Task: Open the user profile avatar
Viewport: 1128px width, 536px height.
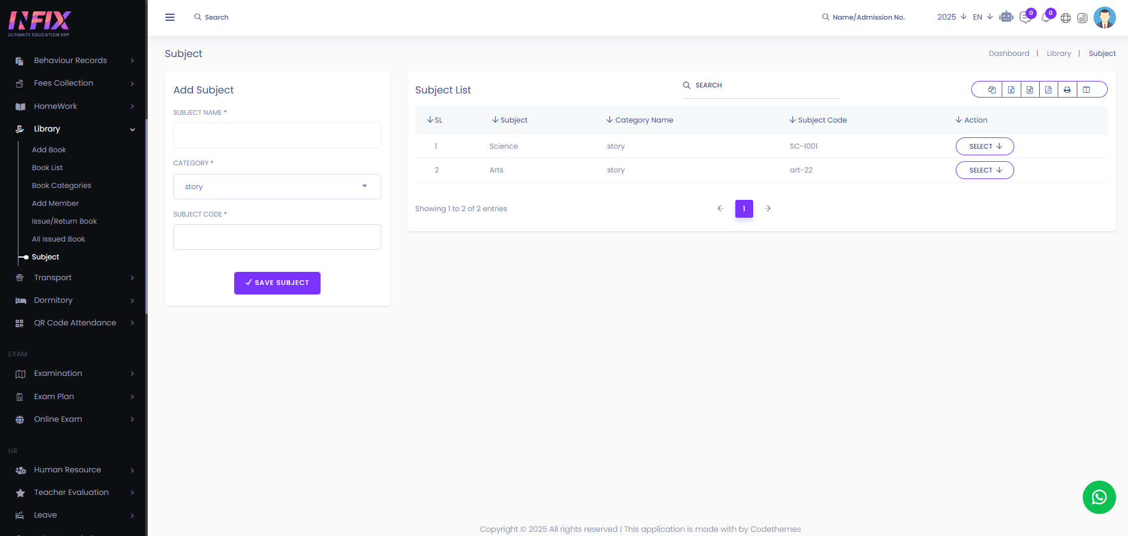Action: coord(1105,17)
